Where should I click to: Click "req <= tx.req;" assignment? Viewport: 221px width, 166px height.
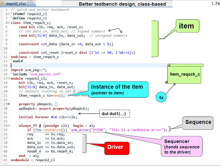pos(46,134)
